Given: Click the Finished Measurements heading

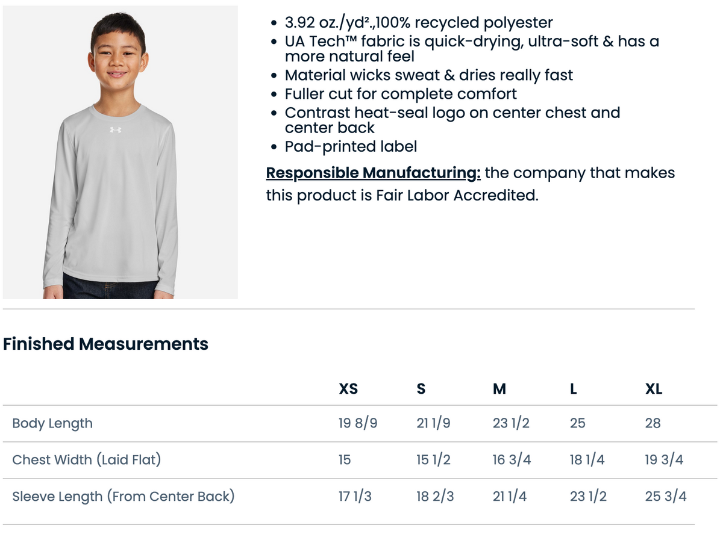Looking at the screenshot, I should click(x=105, y=344).
